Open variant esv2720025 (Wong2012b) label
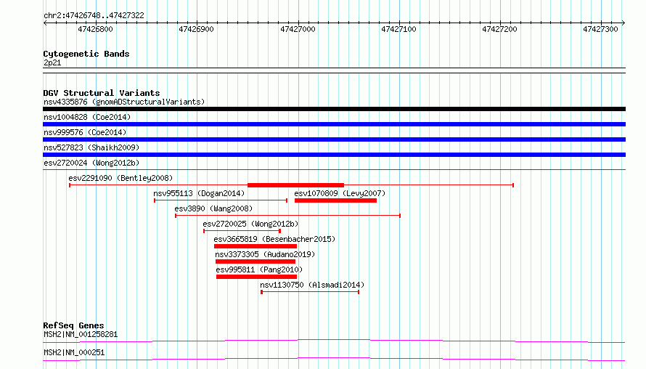The width and height of the screenshot is (646, 369). point(250,224)
